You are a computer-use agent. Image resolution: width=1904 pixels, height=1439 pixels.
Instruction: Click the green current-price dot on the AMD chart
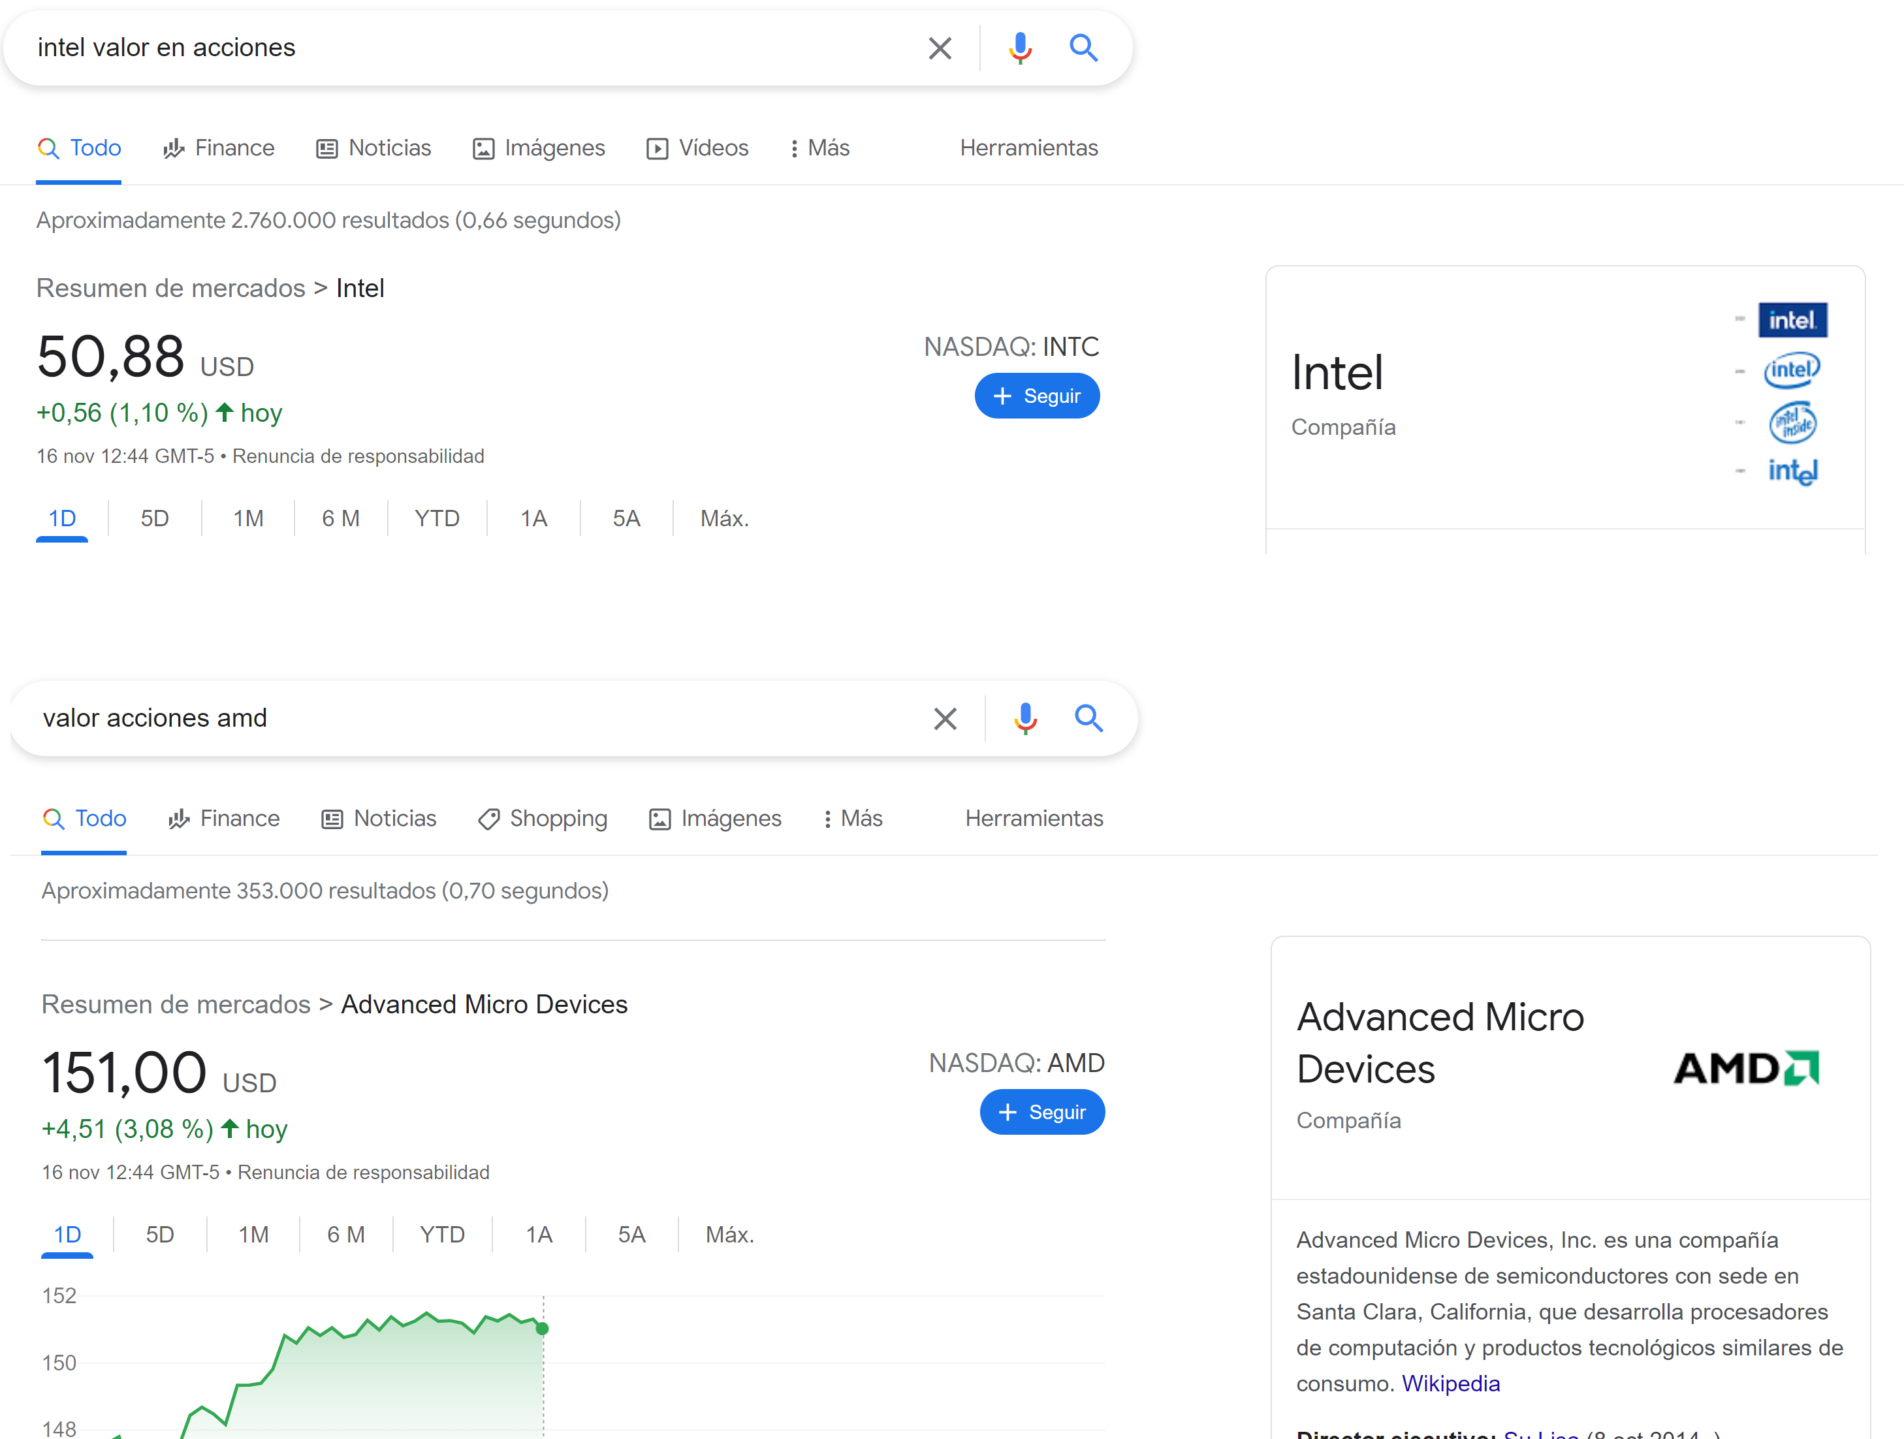click(543, 1328)
